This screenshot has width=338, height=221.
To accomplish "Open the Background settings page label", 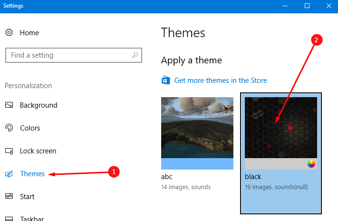I will pos(39,105).
